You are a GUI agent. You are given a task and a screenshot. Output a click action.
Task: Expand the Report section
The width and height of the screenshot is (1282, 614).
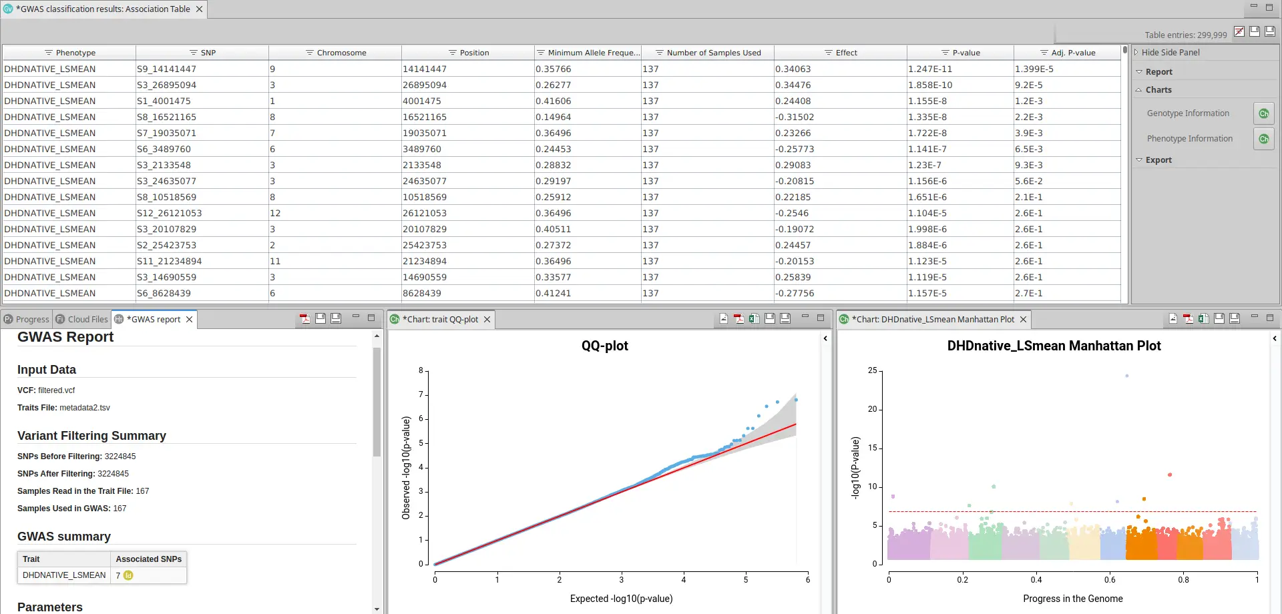(1139, 71)
